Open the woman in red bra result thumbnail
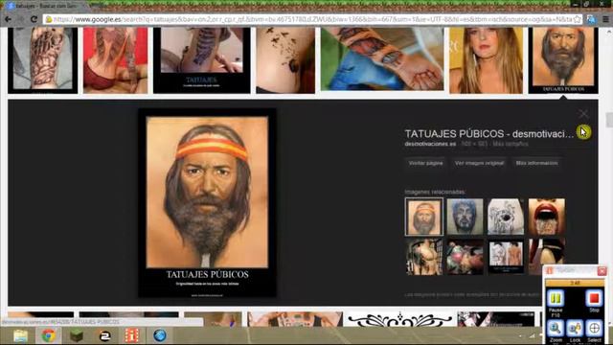The height and width of the screenshot is (345, 613). pos(116,60)
